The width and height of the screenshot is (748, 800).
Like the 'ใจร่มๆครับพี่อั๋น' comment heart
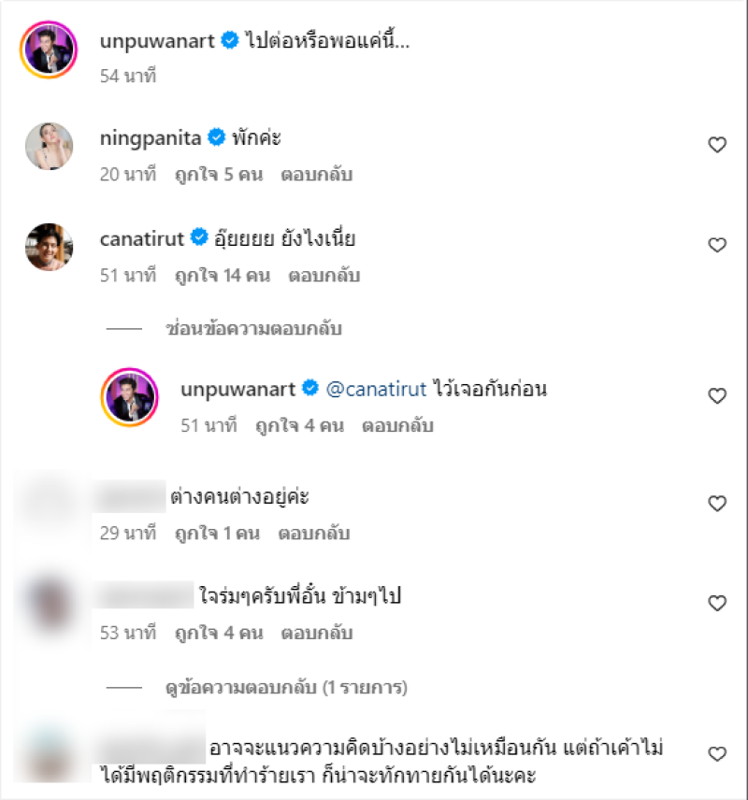point(717,603)
